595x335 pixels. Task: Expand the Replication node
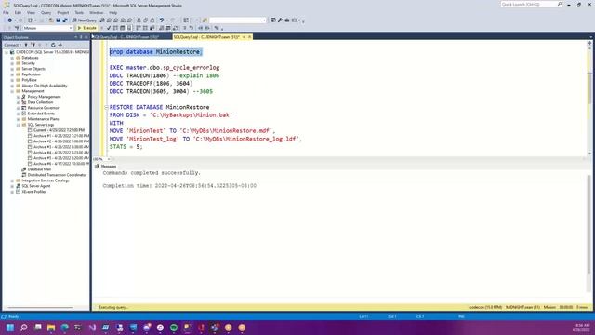pyautogui.click(x=12, y=74)
